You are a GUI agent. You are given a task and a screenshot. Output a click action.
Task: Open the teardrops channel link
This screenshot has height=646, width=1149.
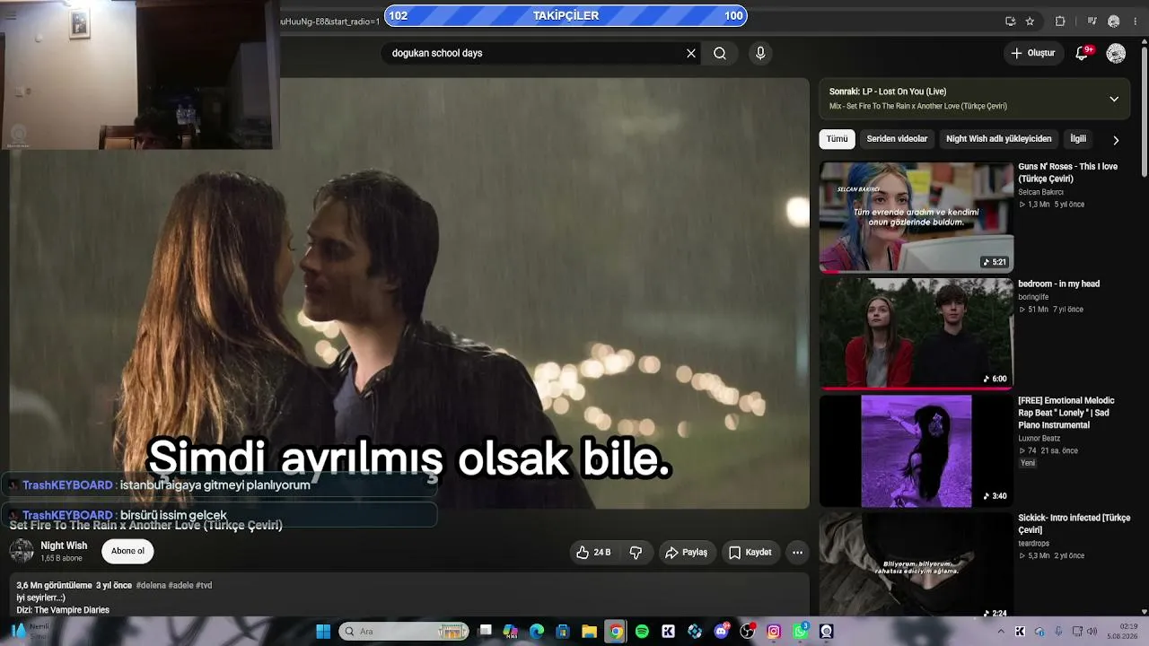[x=1033, y=544]
